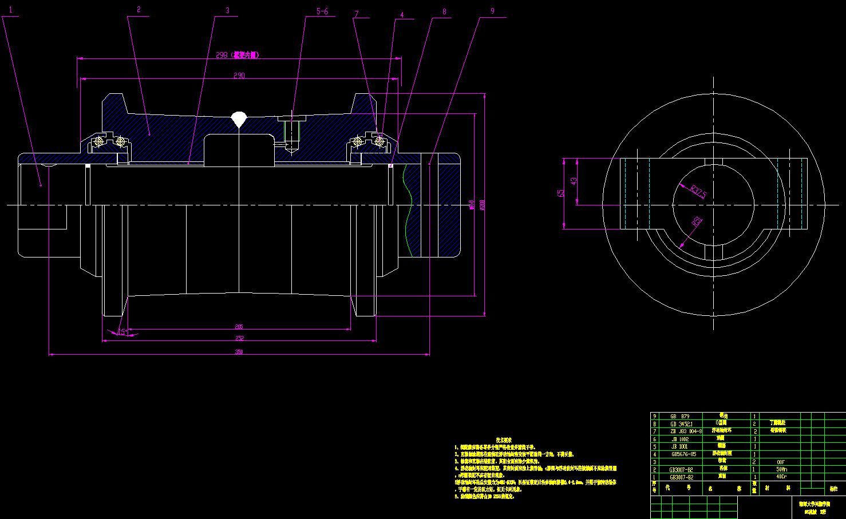
Task: Click 'GB5676-85' table cell
Action: (683, 454)
